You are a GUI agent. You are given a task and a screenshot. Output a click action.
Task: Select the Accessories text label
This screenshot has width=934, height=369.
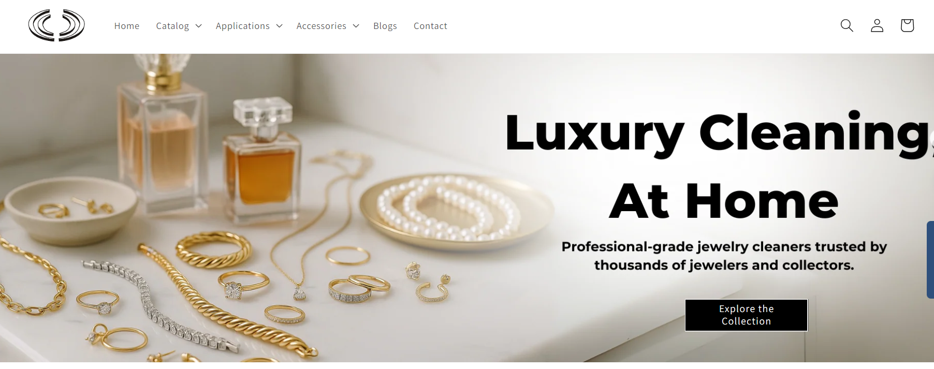pyautogui.click(x=321, y=26)
